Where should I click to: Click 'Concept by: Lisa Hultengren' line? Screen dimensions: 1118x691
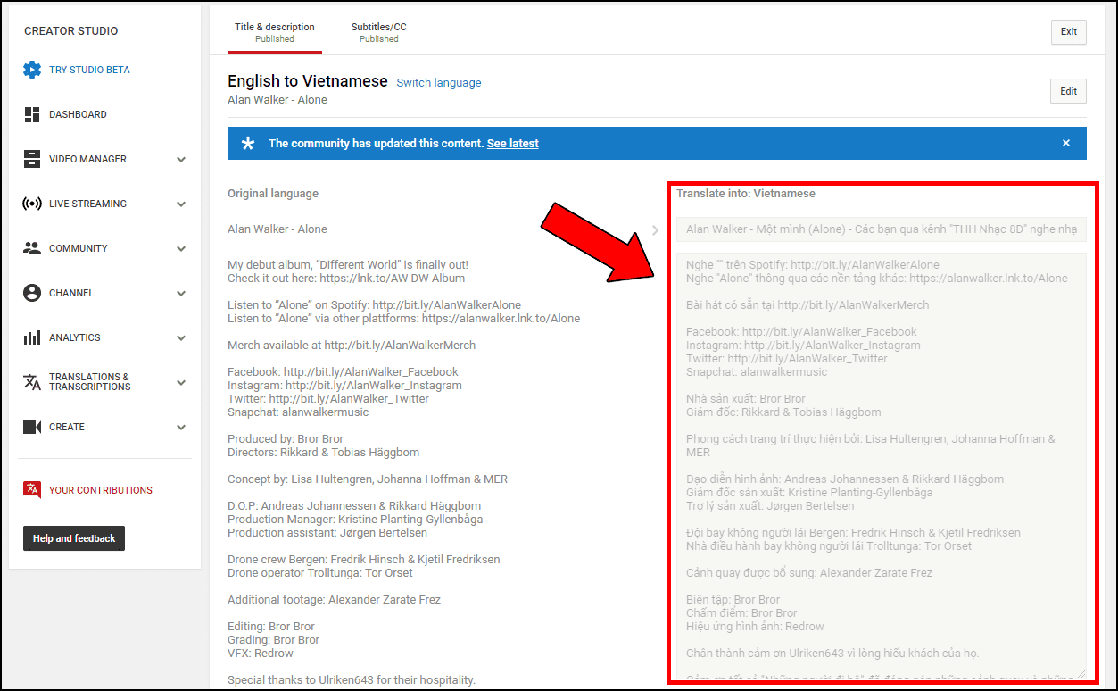[368, 479]
